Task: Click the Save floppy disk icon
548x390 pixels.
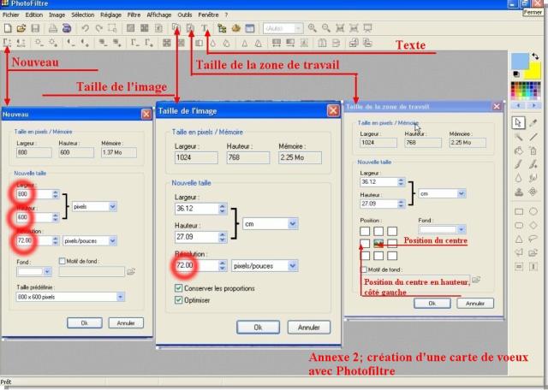Action: click(x=35, y=28)
